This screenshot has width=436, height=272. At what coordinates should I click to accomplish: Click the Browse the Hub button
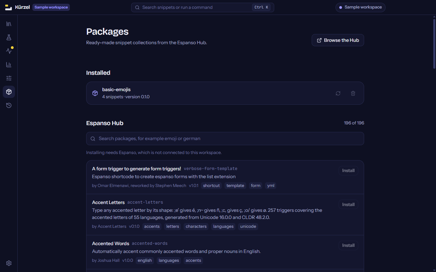(x=338, y=40)
